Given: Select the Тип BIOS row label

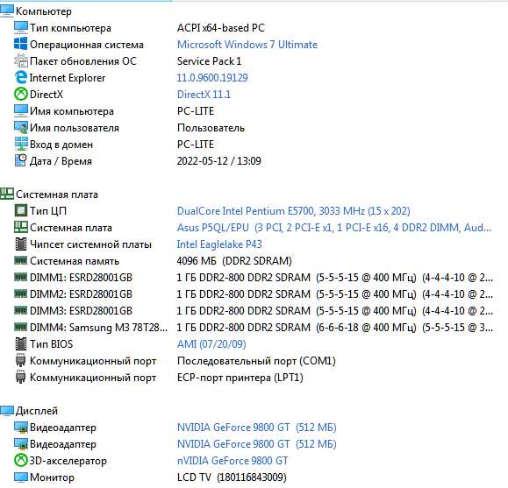Looking at the screenshot, I should coord(51,344).
